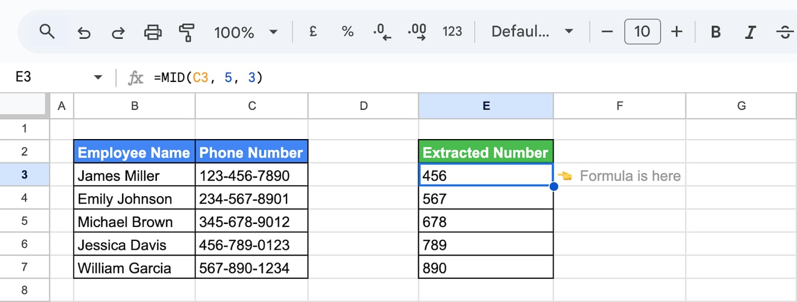797x302 pixels.
Task: Redo the last action
Action: tap(118, 32)
